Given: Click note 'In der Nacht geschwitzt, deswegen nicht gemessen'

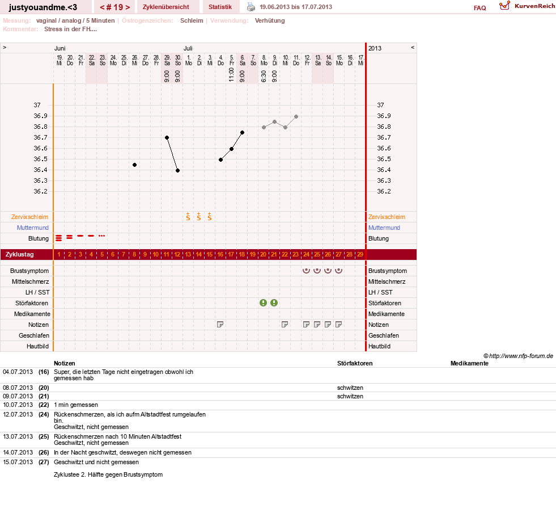Looking at the screenshot, I should 122,453.
